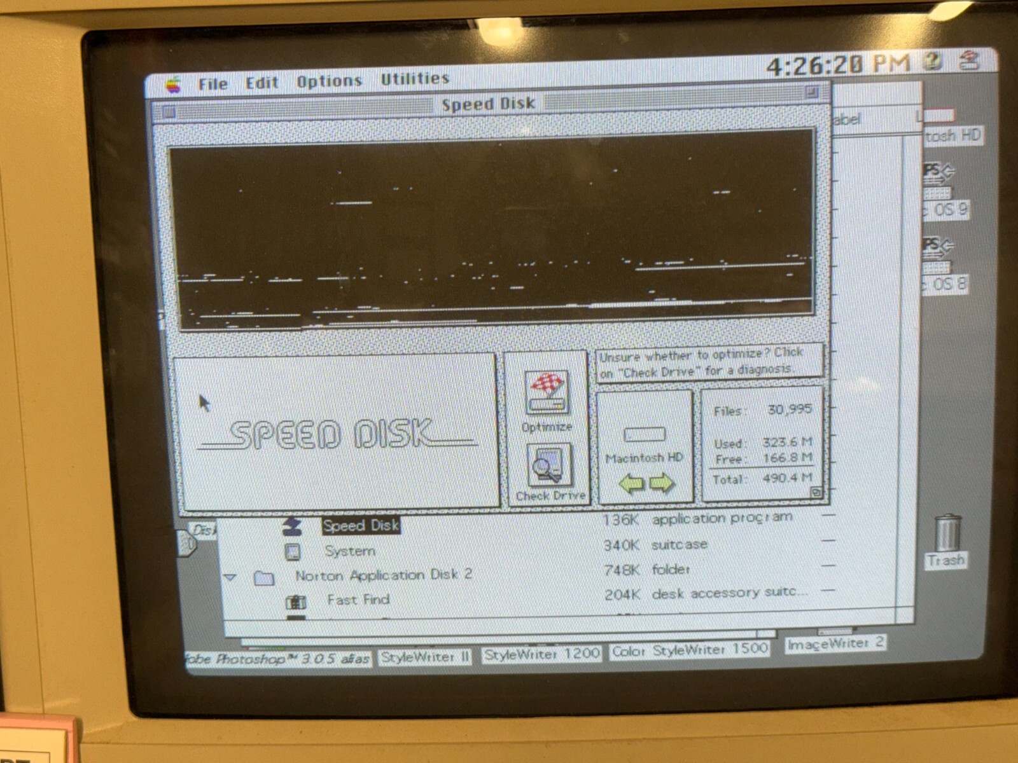Open the Help balloon menu icon
1018x763 pixels.
[x=933, y=61]
